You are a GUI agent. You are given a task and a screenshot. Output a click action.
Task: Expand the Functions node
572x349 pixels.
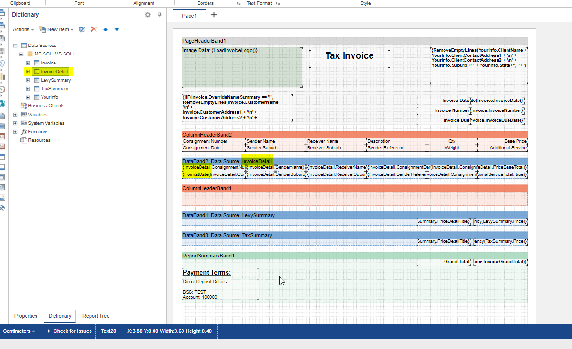click(x=15, y=132)
